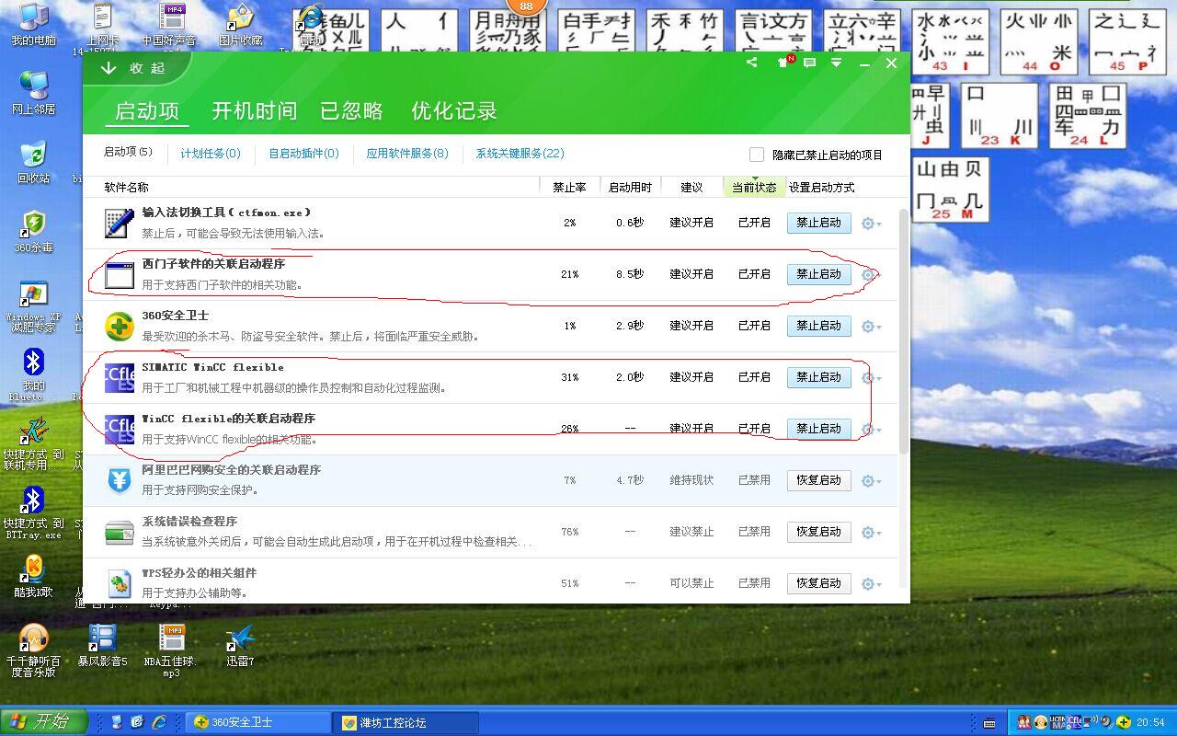Select 网上邻居 desktop icon

[33, 93]
